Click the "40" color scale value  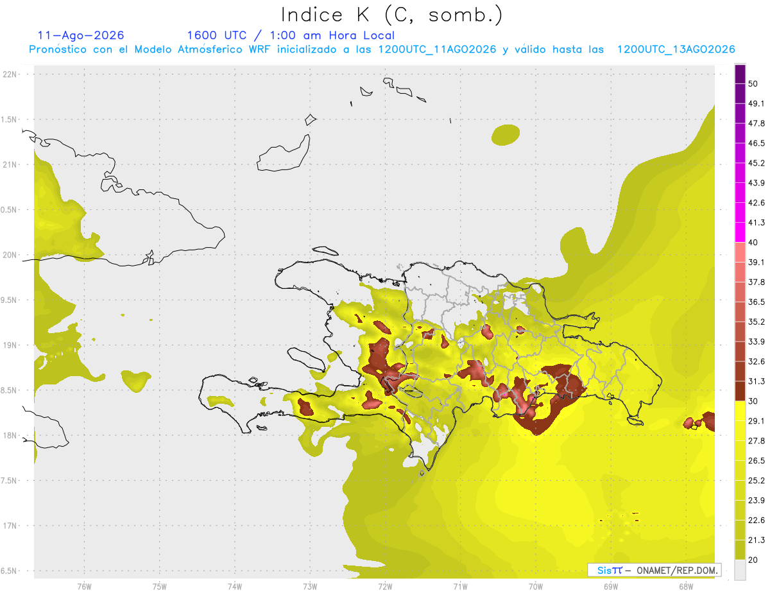click(x=753, y=243)
